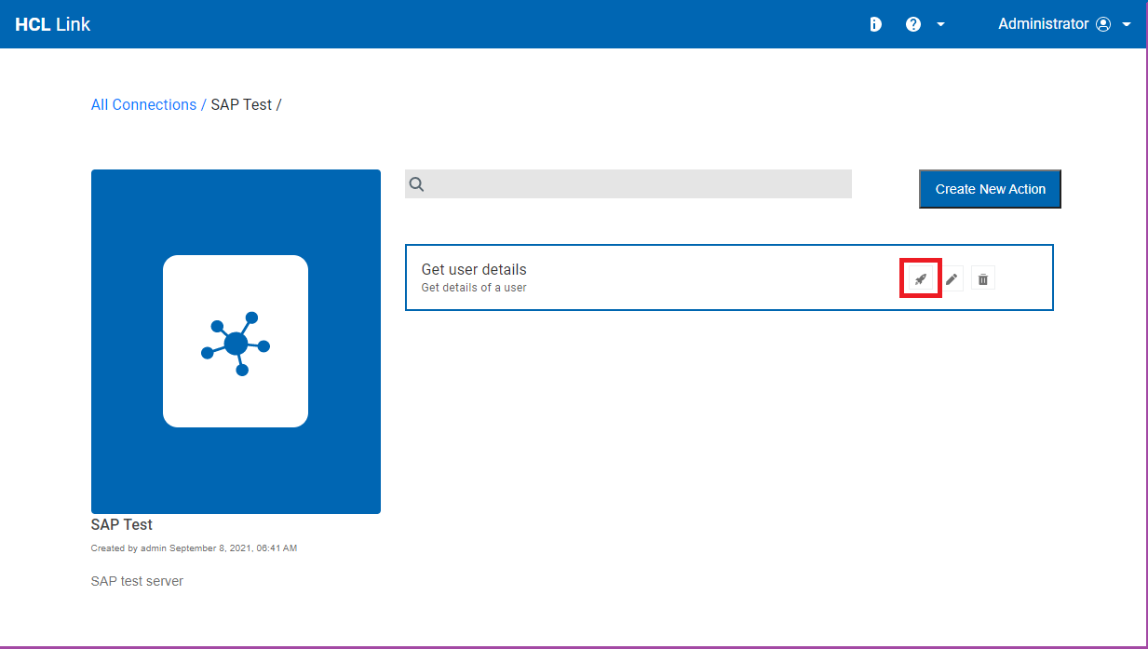Open the help question mark icon

(x=913, y=24)
